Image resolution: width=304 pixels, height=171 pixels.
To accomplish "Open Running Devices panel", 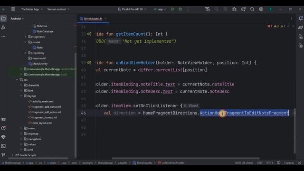I will [301, 46].
